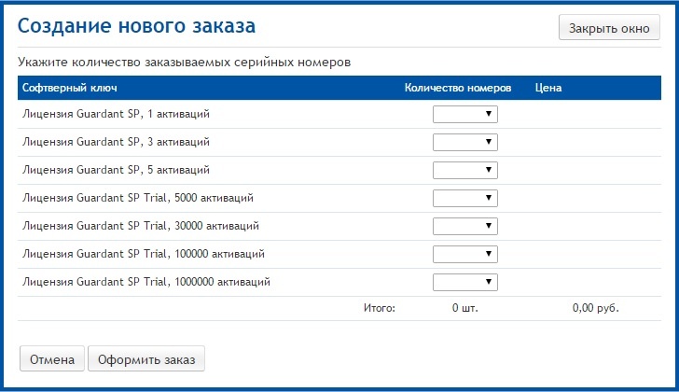Select the "Лицензия Guardant SP, 3 активаций" row label

click(x=116, y=142)
